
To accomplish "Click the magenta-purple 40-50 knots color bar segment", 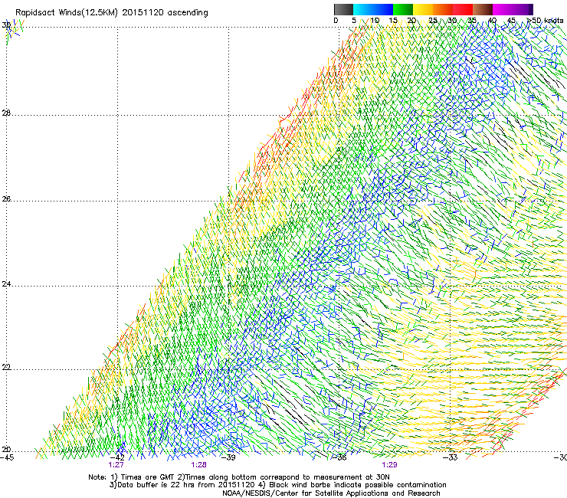I will (513, 9).
